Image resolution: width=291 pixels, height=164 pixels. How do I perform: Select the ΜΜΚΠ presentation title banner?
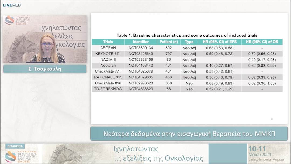tap(189, 132)
